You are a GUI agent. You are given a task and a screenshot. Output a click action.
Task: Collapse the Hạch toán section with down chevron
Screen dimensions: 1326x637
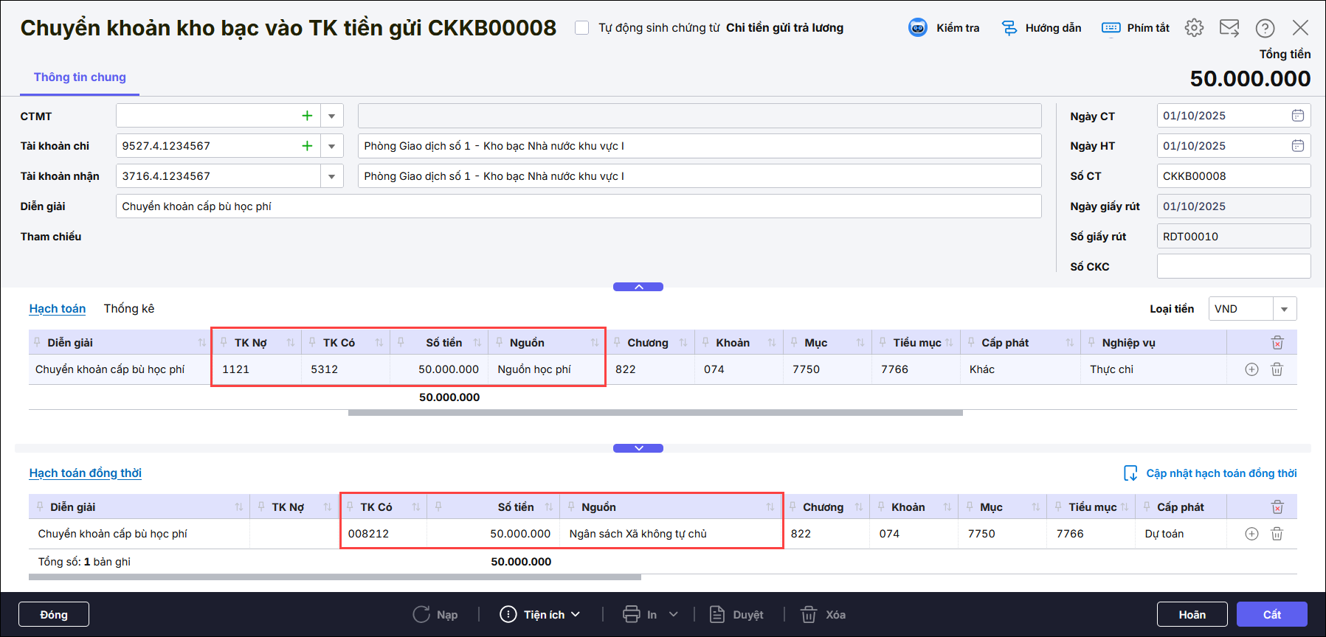[638, 448]
